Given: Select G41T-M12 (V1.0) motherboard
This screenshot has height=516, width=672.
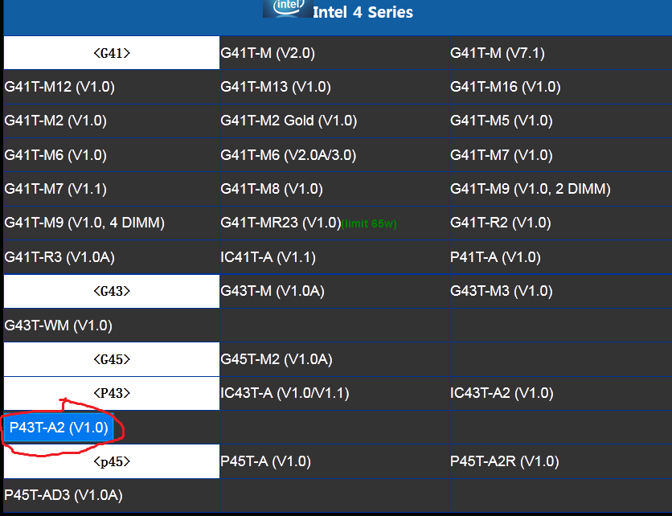Looking at the screenshot, I should tap(59, 87).
